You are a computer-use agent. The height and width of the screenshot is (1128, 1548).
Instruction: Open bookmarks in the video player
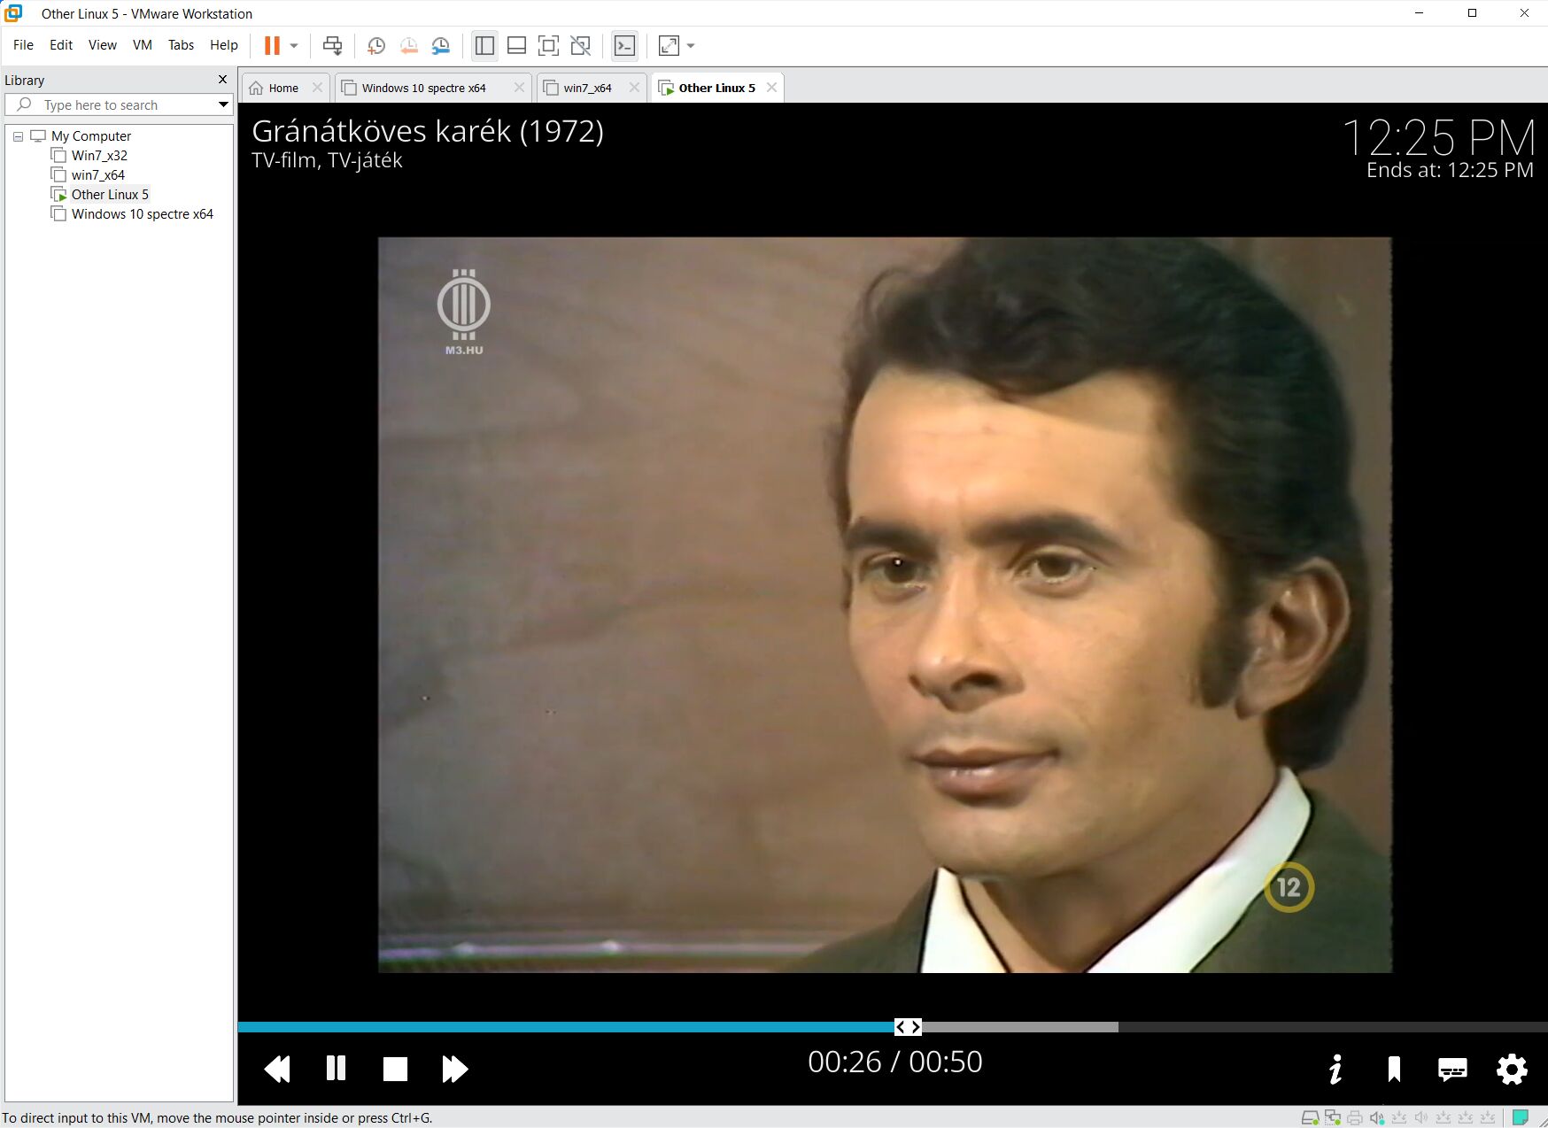(x=1394, y=1069)
